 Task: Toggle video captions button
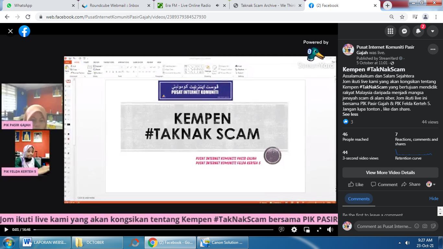pyautogui.click(x=281, y=230)
